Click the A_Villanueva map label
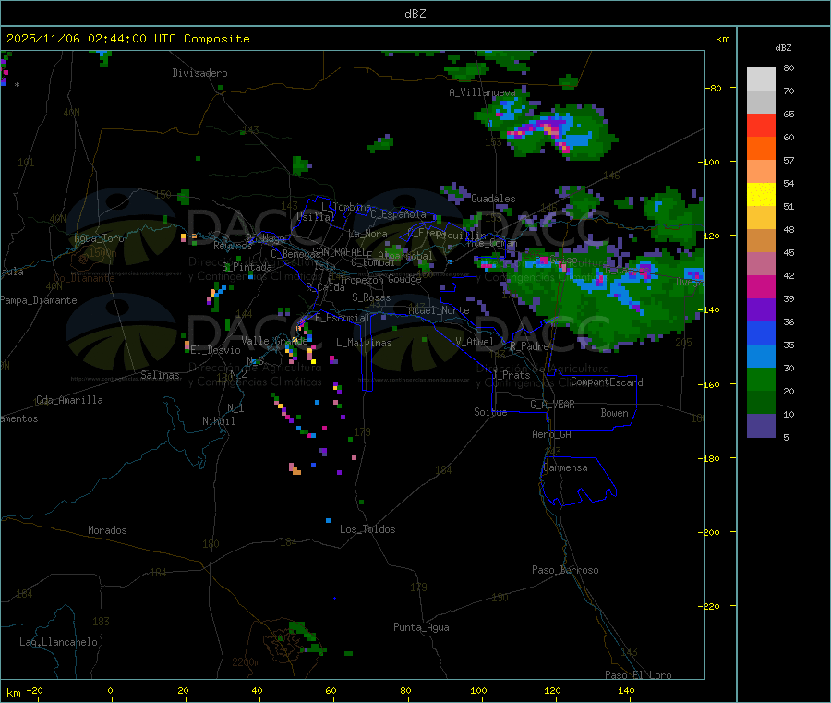The width and height of the screenshot is (831, 703). point(482,92)
